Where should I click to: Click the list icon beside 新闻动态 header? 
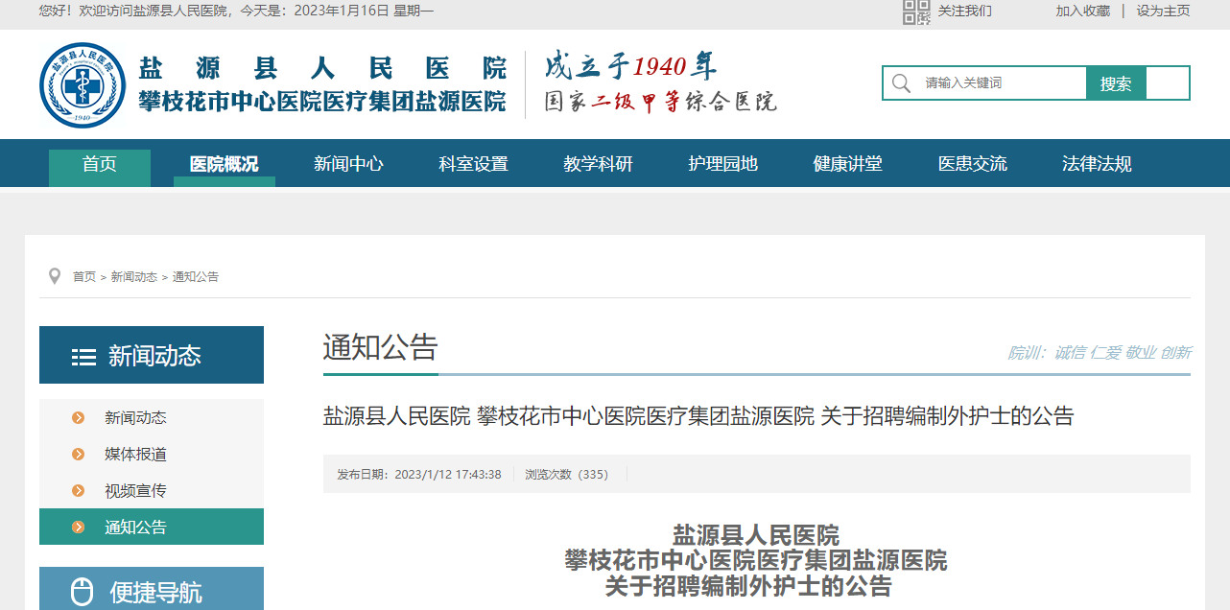[x=83, y=357]
